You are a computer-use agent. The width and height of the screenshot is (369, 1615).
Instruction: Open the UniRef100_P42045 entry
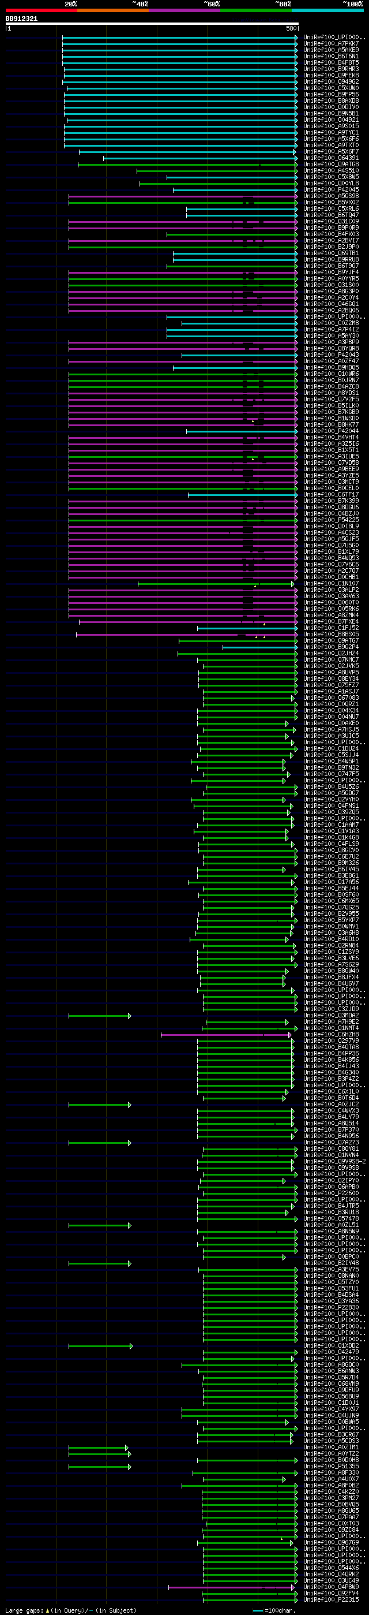(332, 190)
